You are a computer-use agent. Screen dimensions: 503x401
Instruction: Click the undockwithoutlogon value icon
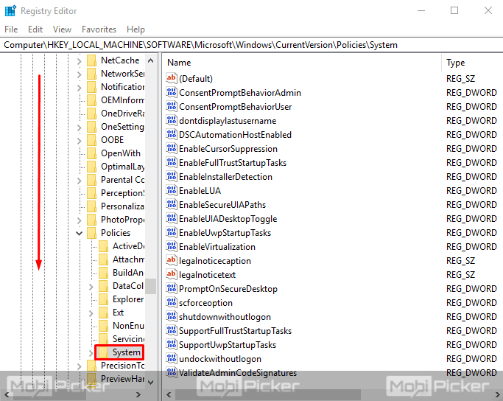pos(172,359)
